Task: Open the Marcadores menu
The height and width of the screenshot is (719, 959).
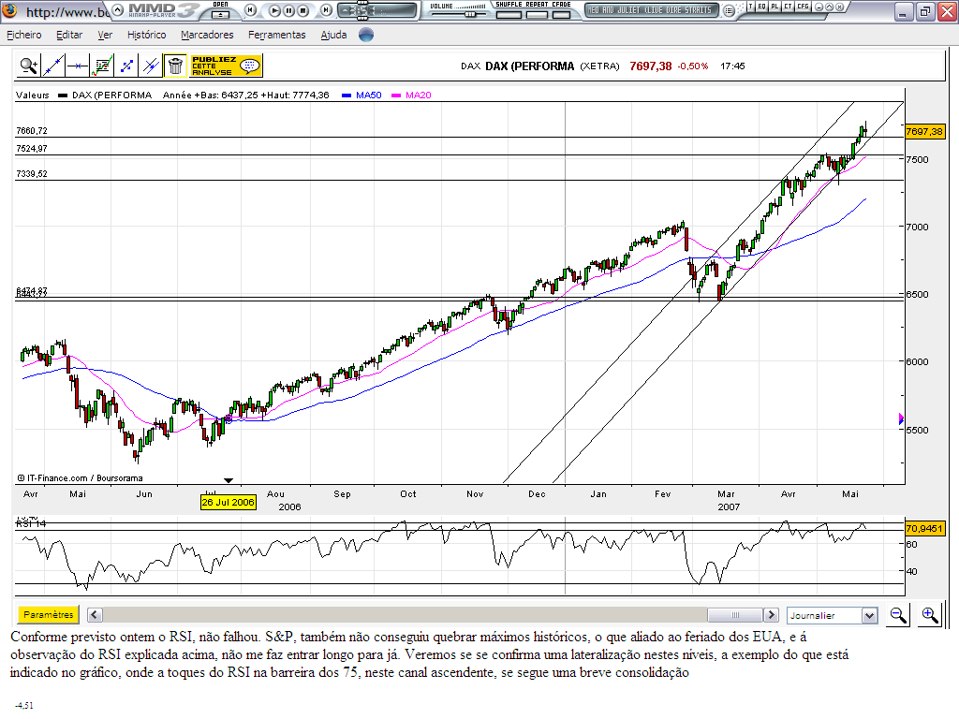Action: coord(207,35)
